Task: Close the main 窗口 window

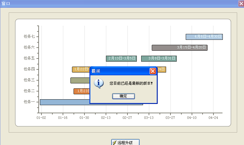Action: click(x=241, y=3)
